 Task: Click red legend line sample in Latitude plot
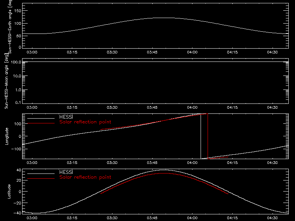41,179
